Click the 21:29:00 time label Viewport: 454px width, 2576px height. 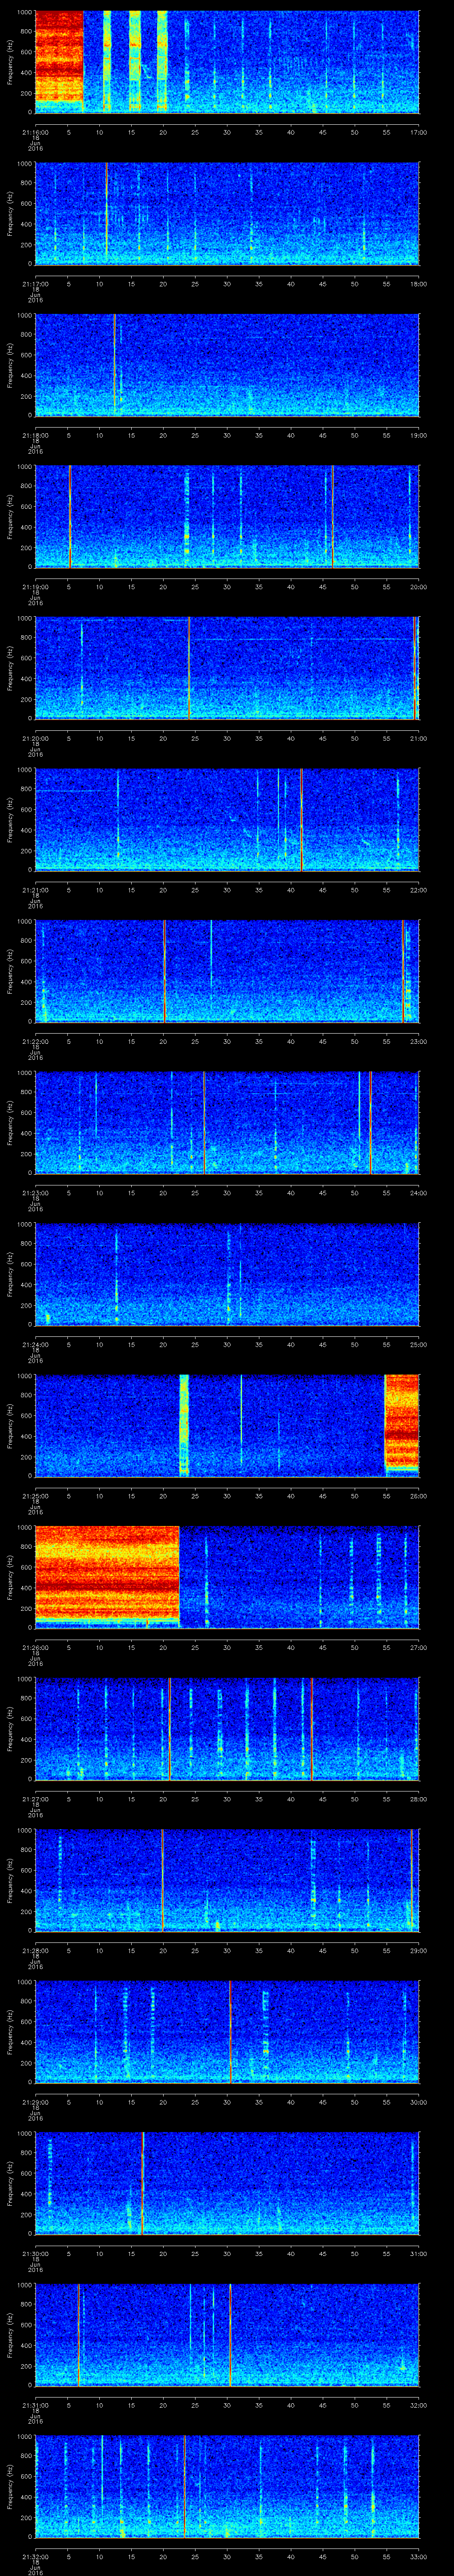(x=35, y=2102)
